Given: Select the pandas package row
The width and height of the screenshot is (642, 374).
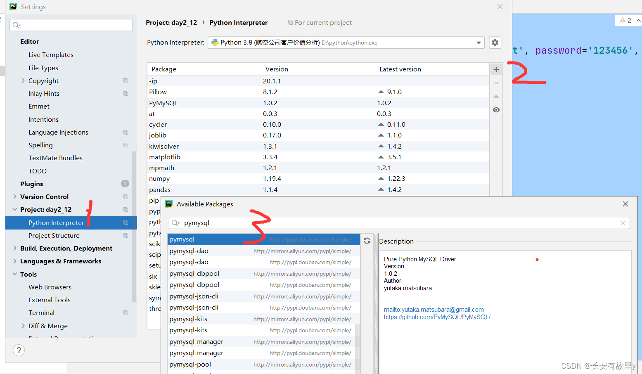Looking at the screenshot, I should (x=318, y=189).
